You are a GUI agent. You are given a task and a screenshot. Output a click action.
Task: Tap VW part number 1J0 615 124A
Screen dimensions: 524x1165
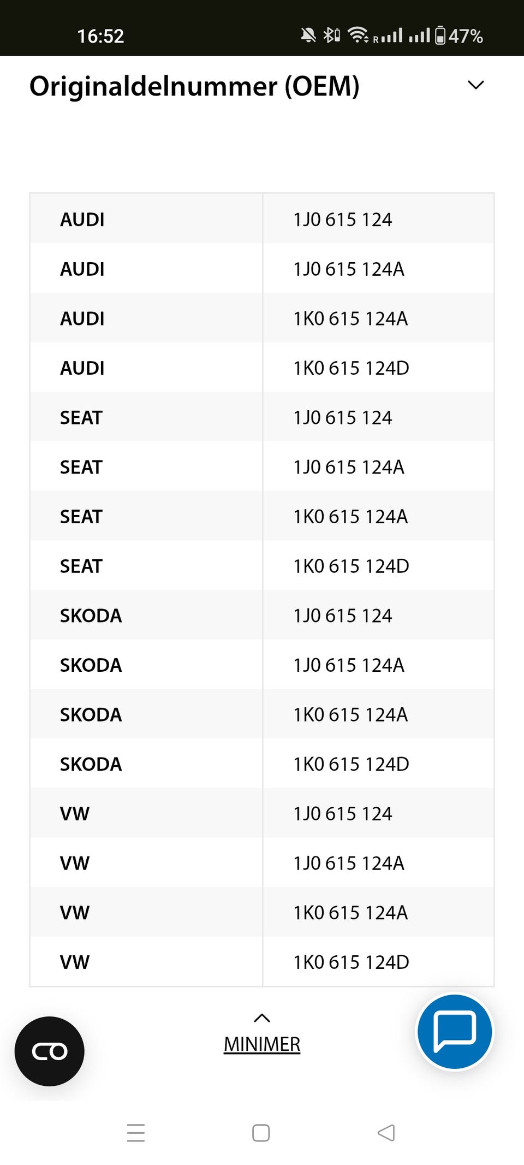[x=349, y=864]
